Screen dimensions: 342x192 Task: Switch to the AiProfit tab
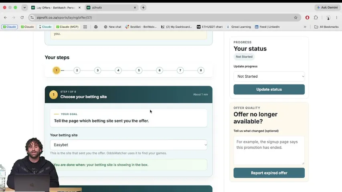[x=112, y=8]
